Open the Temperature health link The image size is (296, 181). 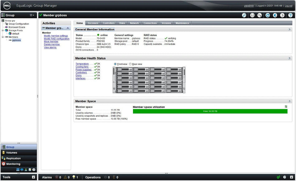pyautogui.click(x=82, y=64)
